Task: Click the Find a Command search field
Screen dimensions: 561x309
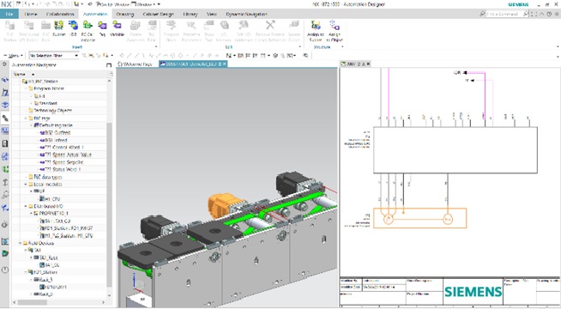Action: [x=504, y=14]
